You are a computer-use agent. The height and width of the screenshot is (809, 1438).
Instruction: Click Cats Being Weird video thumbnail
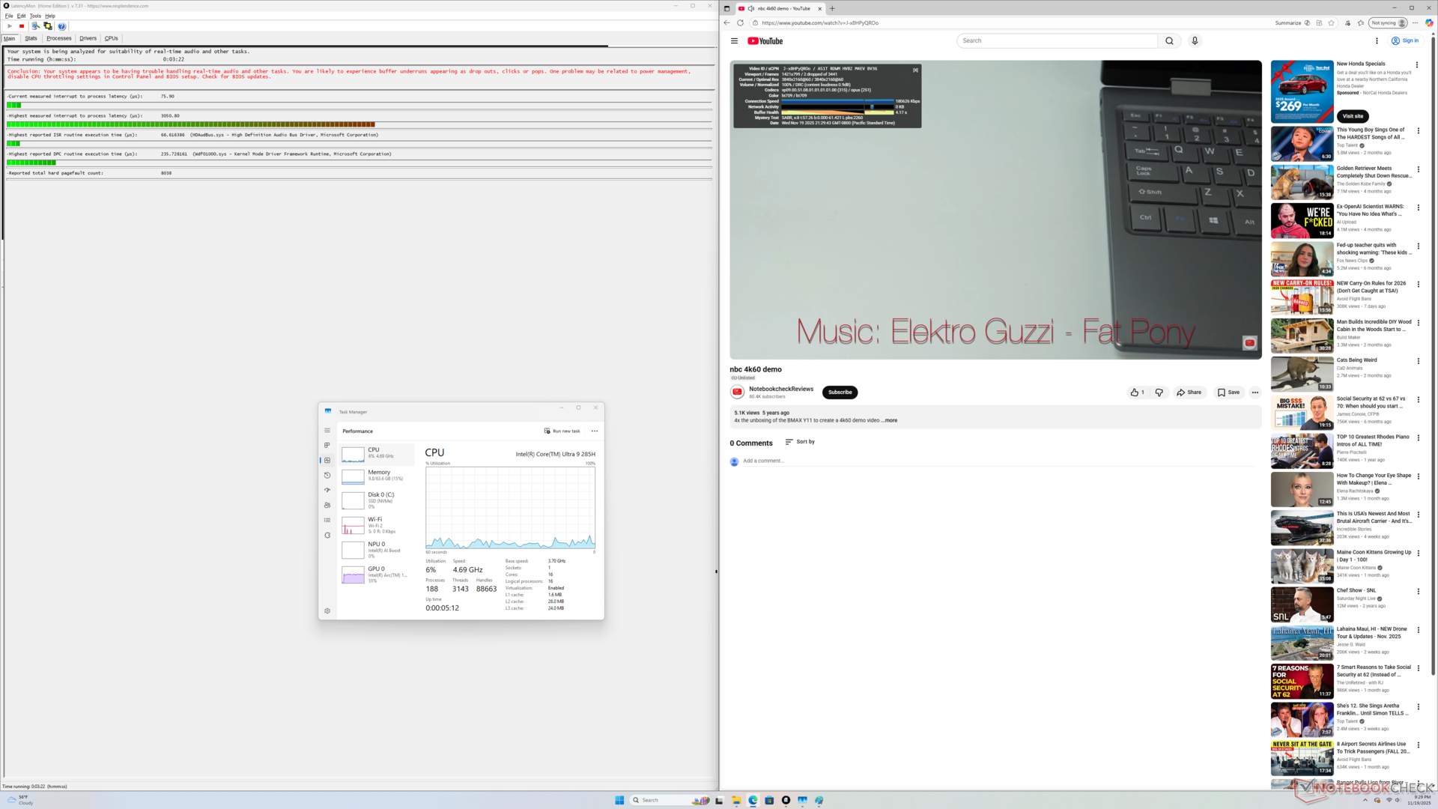coord(1302,374)
